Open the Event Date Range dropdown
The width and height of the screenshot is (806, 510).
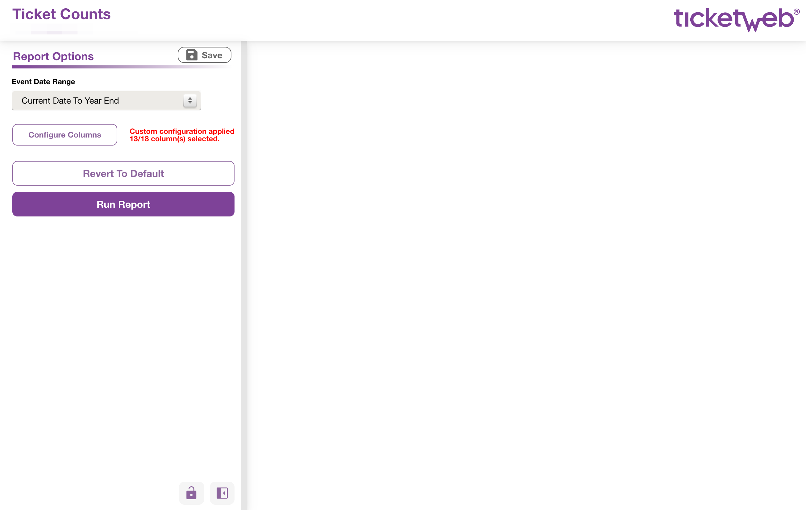tap(106, 101)
